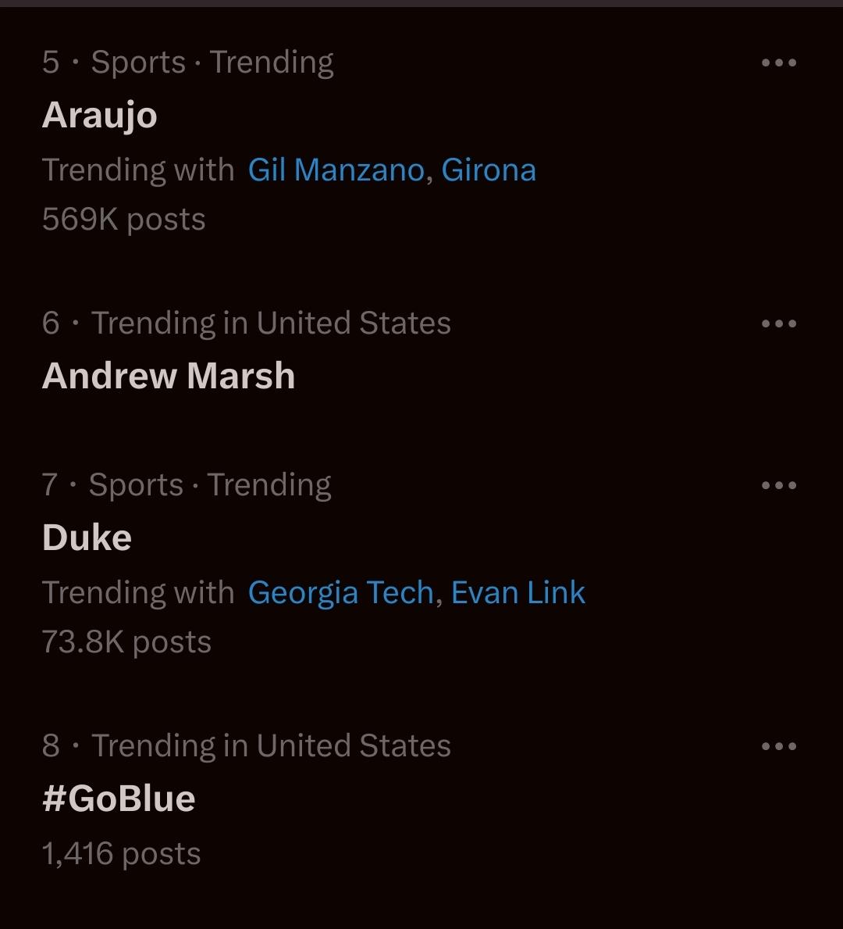Click 'Trending with' text under Duke
843x929 pixels.
pyautogui.click(x=138, y=593)
